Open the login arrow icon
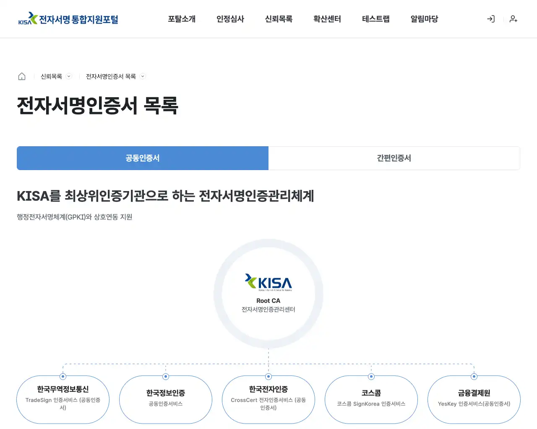 [x=490, y=19]
